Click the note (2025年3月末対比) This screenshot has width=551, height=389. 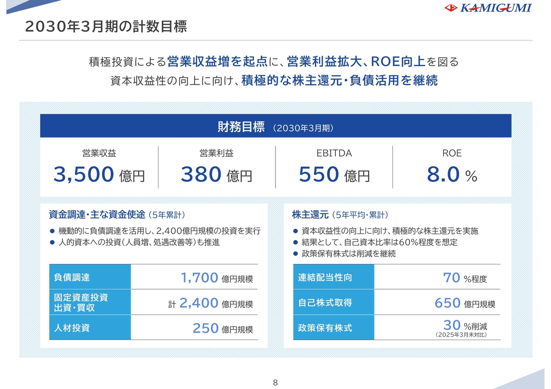coord(461,334)
